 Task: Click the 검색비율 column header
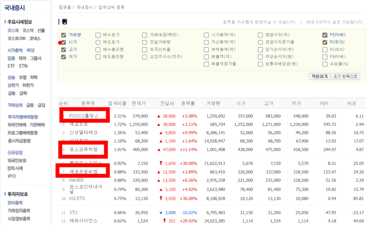click(x=117, y=103)
